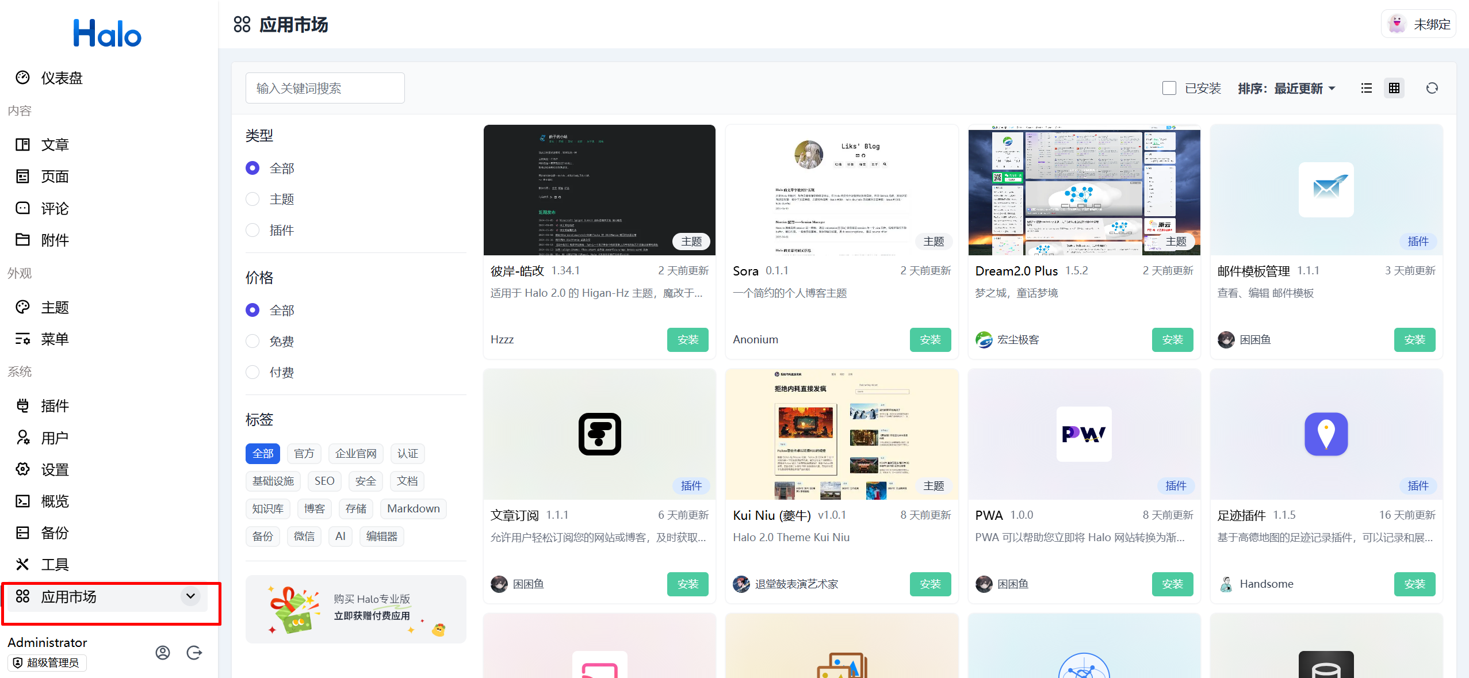Click the refresh icon in toolbar
Viewport: 1469px width, 678px height.
tap(1432, 88)
